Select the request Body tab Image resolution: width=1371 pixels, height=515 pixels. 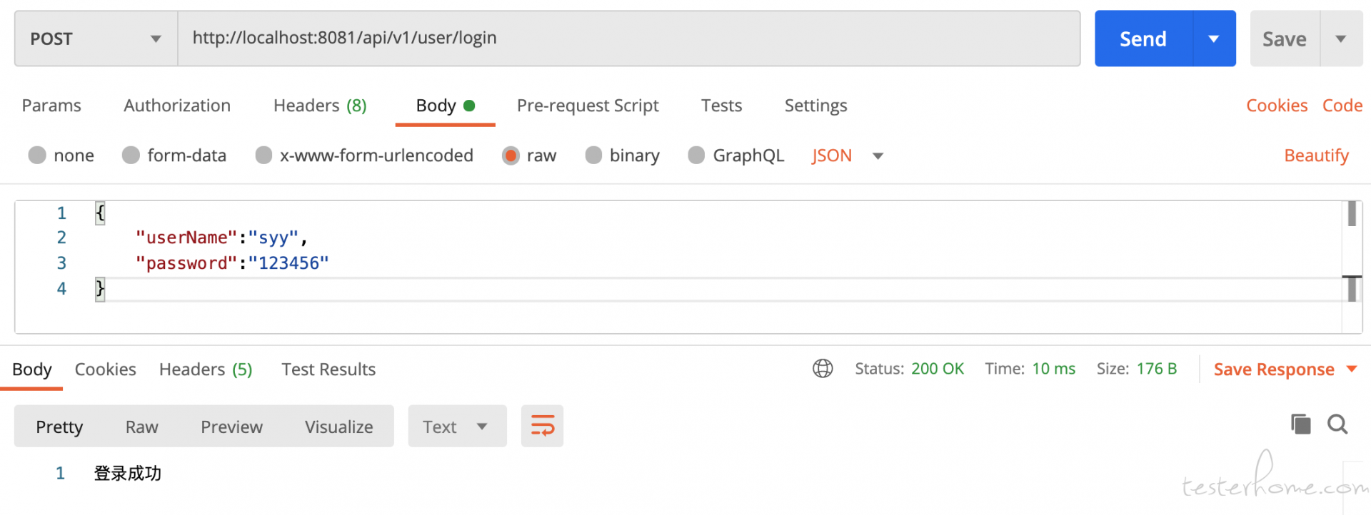click(445, 106)
